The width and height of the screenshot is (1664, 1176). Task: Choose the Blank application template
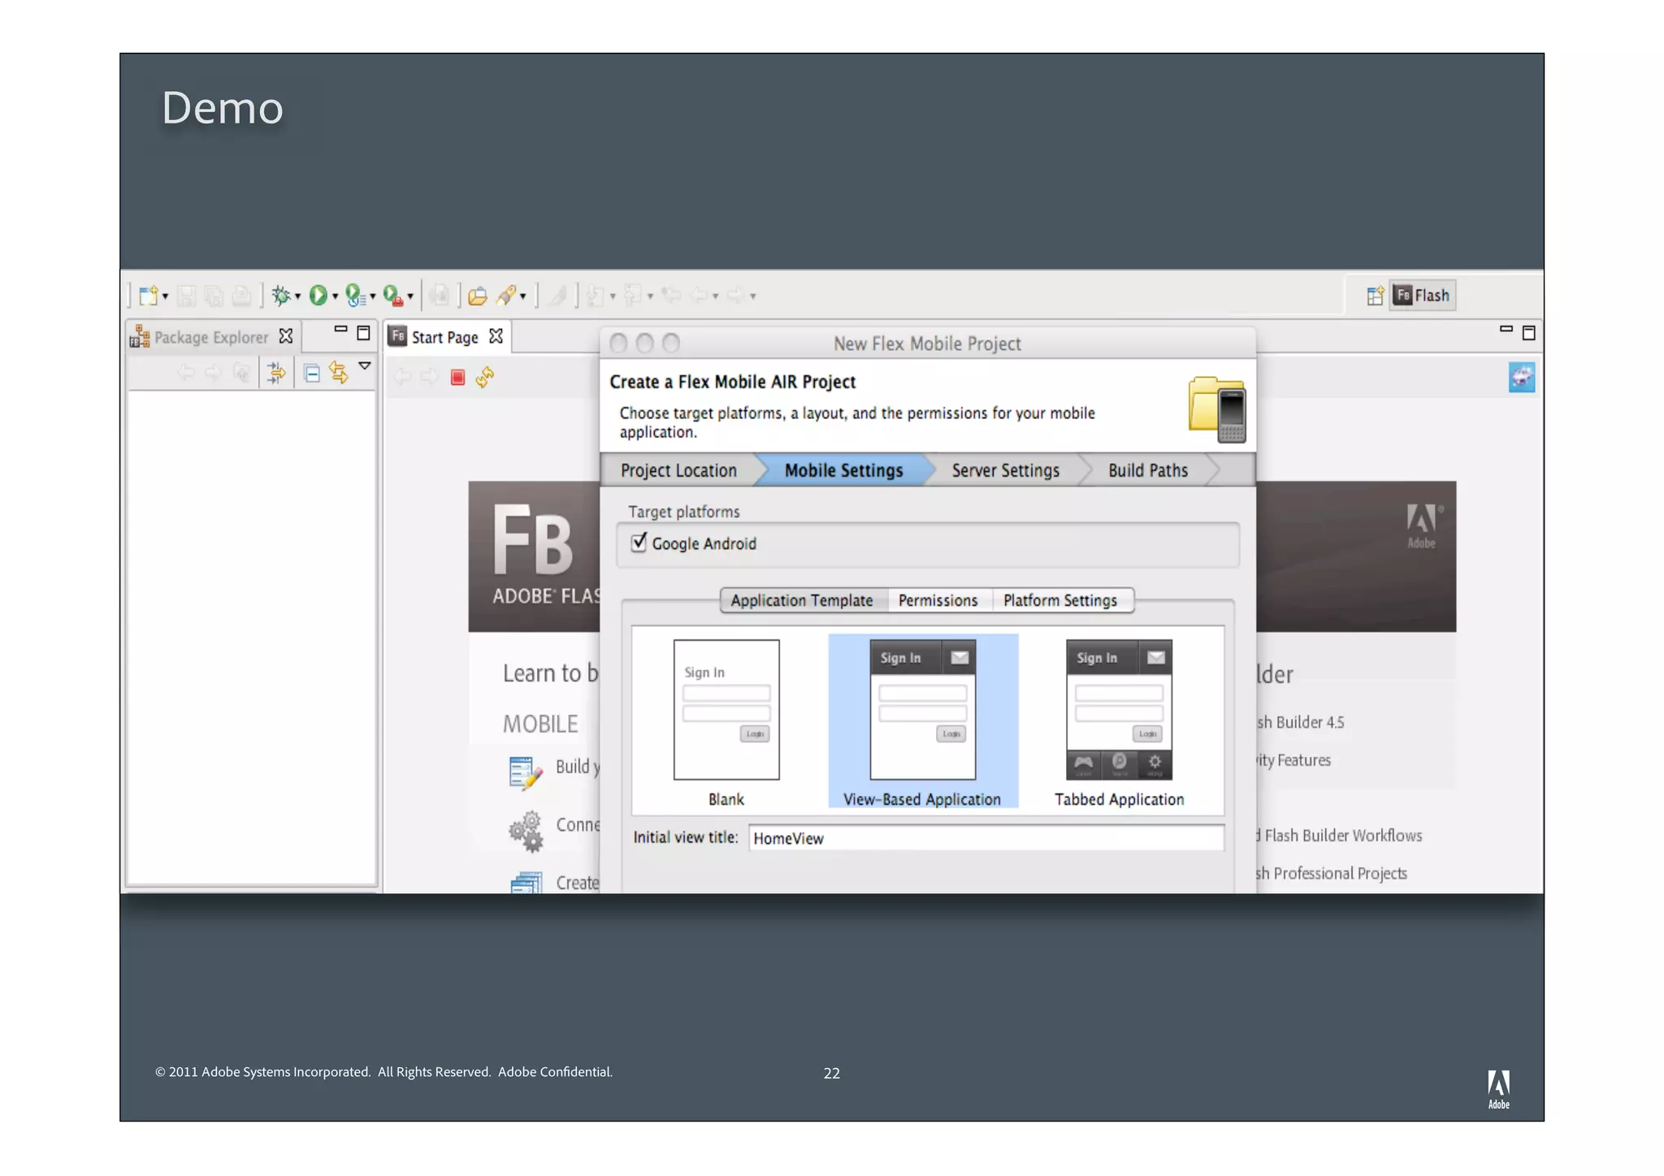[x=726, y=723]
